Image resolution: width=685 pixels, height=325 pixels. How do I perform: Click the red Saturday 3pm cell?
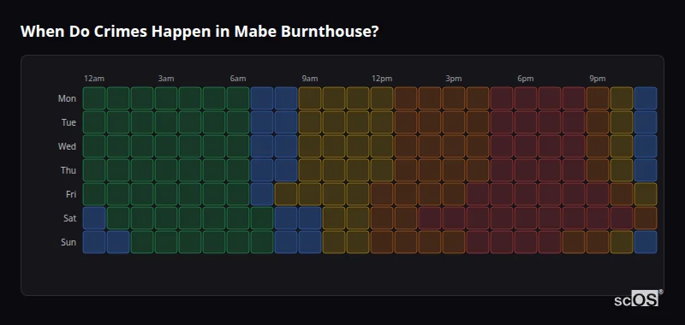click(x=454, y=218)
